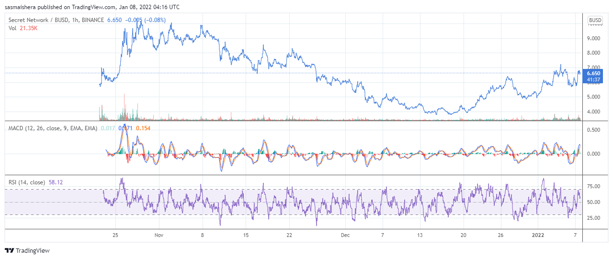Click the 26 date label on time axis
613x259 pixels.
click(501, 236)
